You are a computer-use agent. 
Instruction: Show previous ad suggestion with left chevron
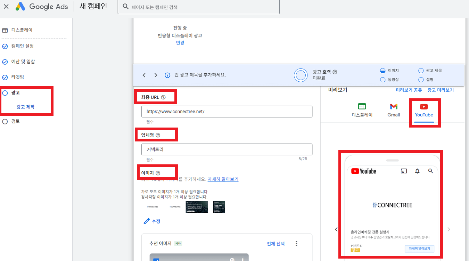point(144,75)
